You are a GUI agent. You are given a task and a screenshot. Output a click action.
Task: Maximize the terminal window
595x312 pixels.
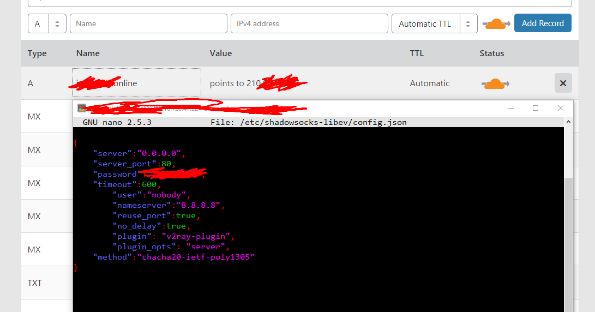pyautogui.click(x=536, y=108)
